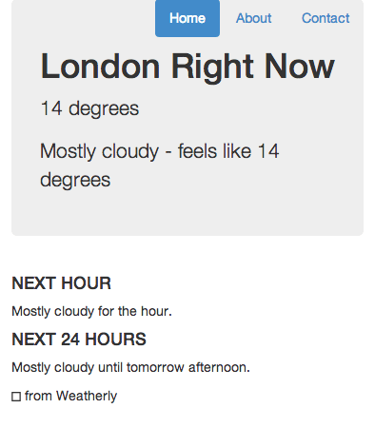Open the Contact page link
Screen dimensions: 375x428
click(x=326, y=18)
